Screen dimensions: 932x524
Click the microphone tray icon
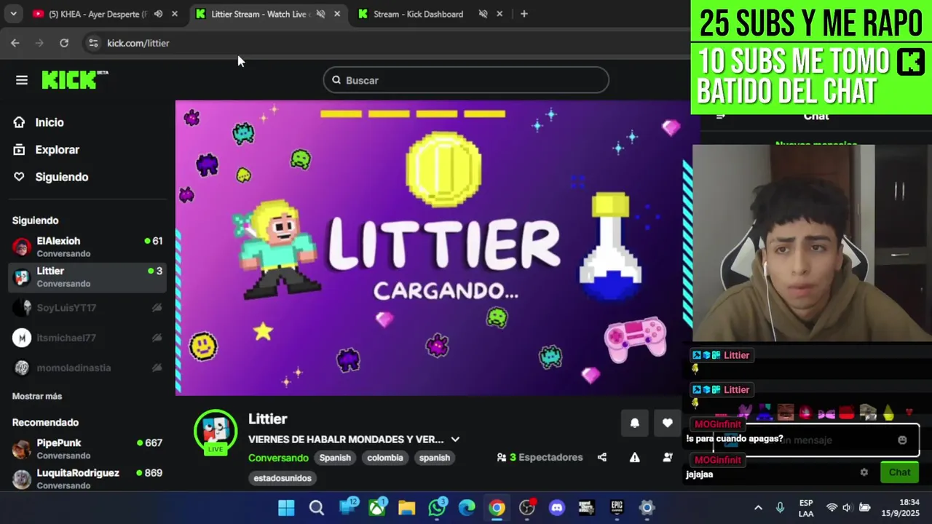781,508
